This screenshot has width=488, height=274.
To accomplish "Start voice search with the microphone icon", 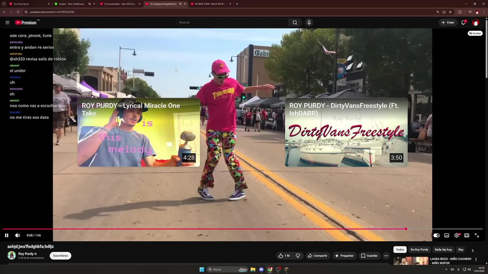I will (309, 22).
